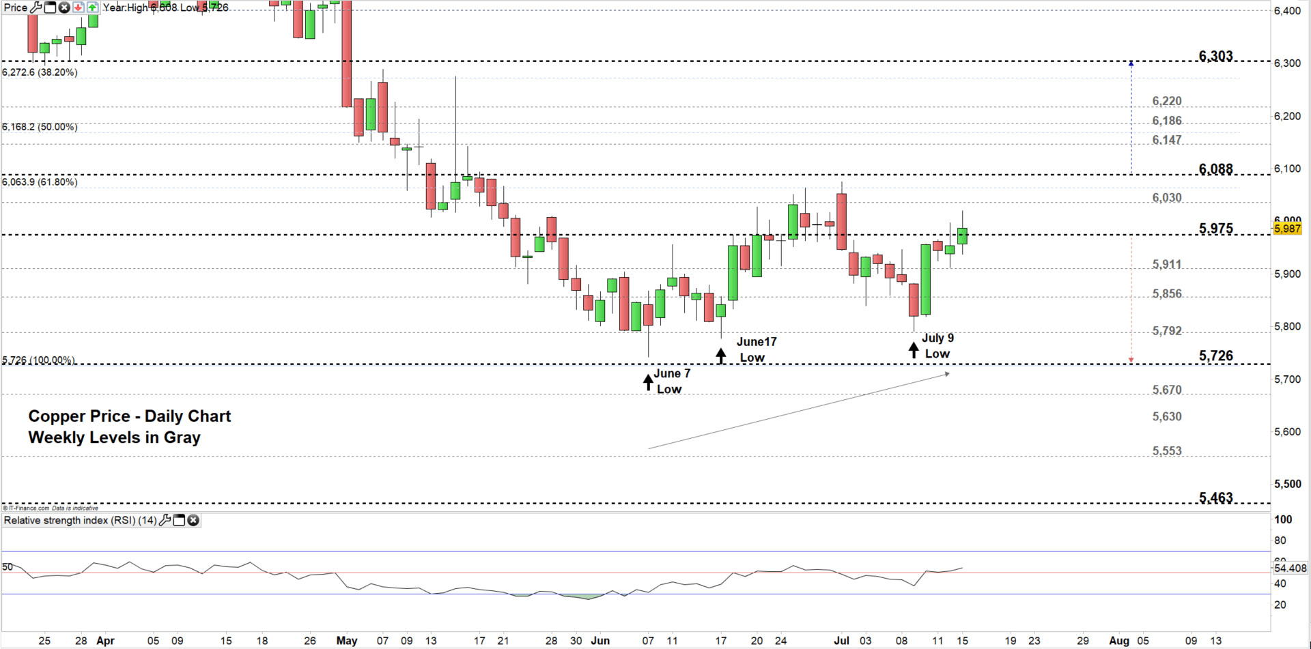Click 5,700 on the price axis
The image size is (1311, 649).
click(1288, 379)
